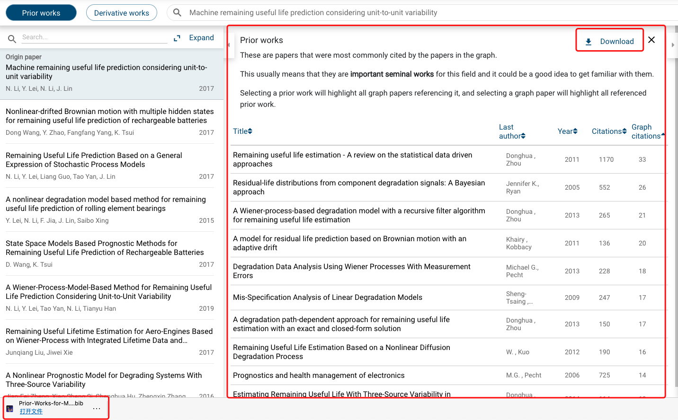The height and width of the screenshot is (420, 678).
Task: Sort table by Title column
Action: 242,131
